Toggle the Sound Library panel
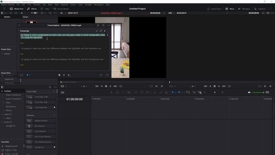This screenshot has height=155, width=275. point(61,9)
